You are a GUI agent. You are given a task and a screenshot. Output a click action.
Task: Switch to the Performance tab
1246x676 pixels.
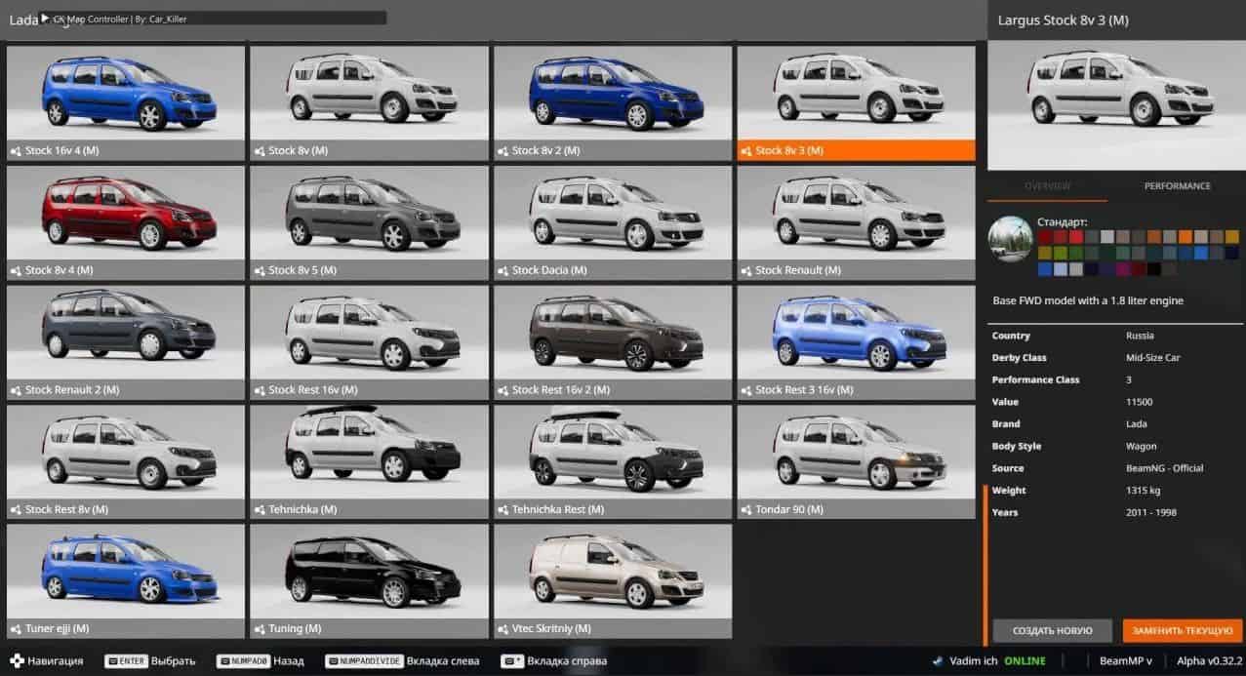pyautogui.click(x=1177, y=186)
